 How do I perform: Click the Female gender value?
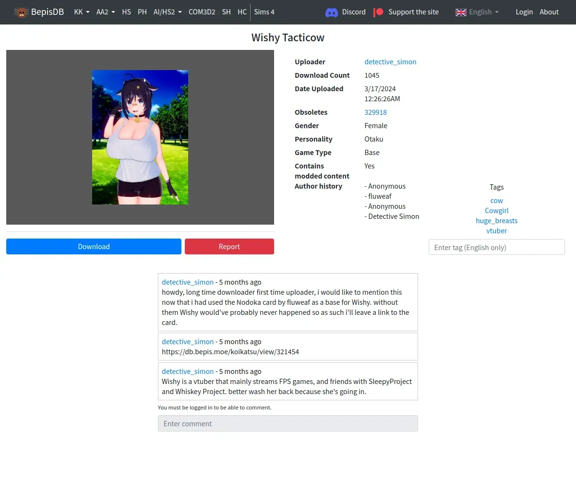coord(376,125)
